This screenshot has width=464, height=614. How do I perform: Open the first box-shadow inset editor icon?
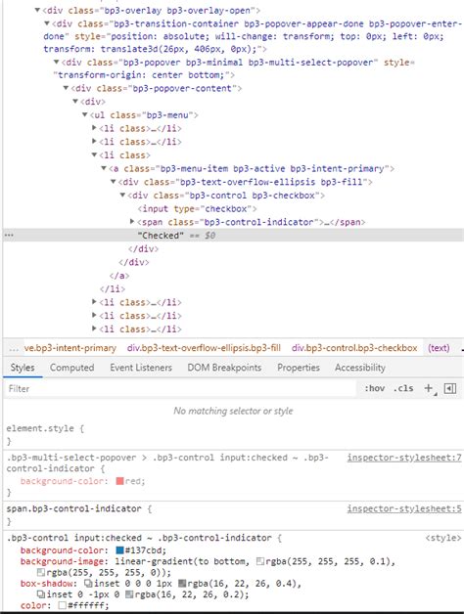(x=88, y=583)
